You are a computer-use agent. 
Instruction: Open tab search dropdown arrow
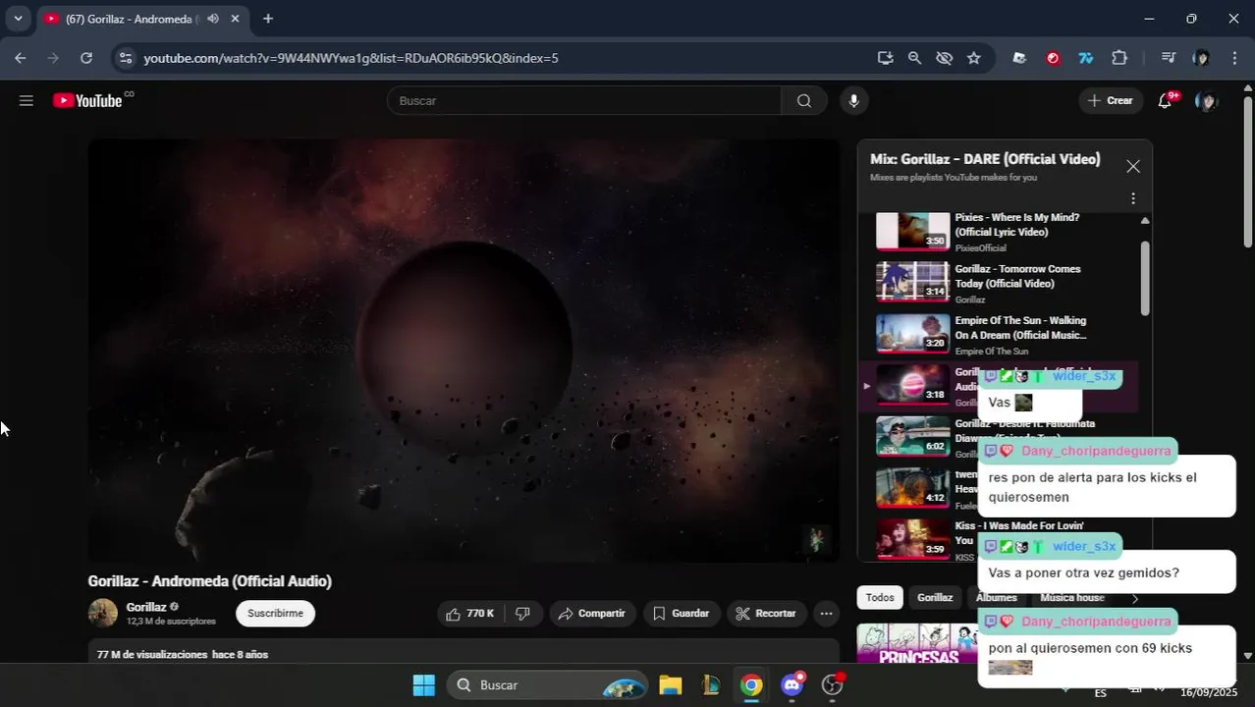(x=18, y=19)
